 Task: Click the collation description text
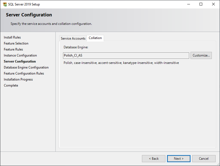pos(121,63)
